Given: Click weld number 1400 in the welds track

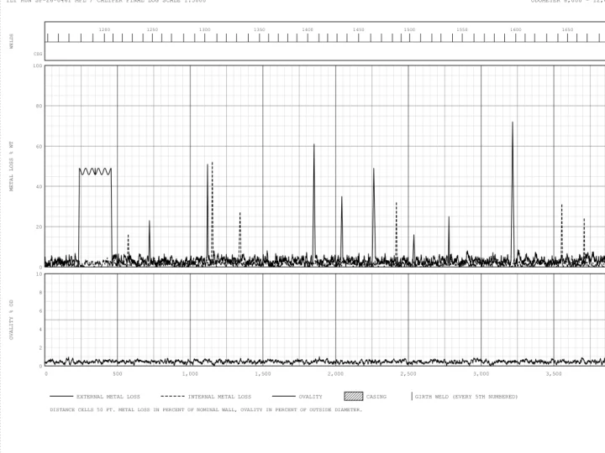Looking at the screenshot, I should point(308,29).
